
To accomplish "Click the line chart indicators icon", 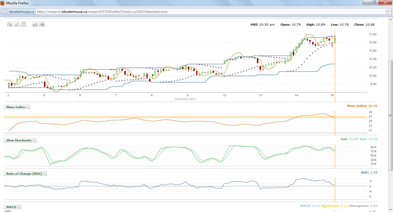I will pyautogui.click(x=35, y=24).
